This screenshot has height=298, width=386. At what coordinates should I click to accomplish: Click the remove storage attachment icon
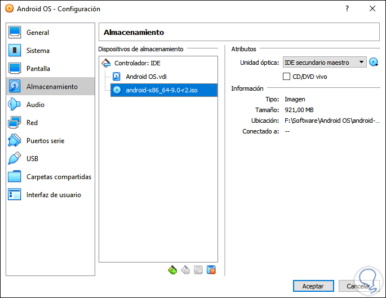click(211, 270)
